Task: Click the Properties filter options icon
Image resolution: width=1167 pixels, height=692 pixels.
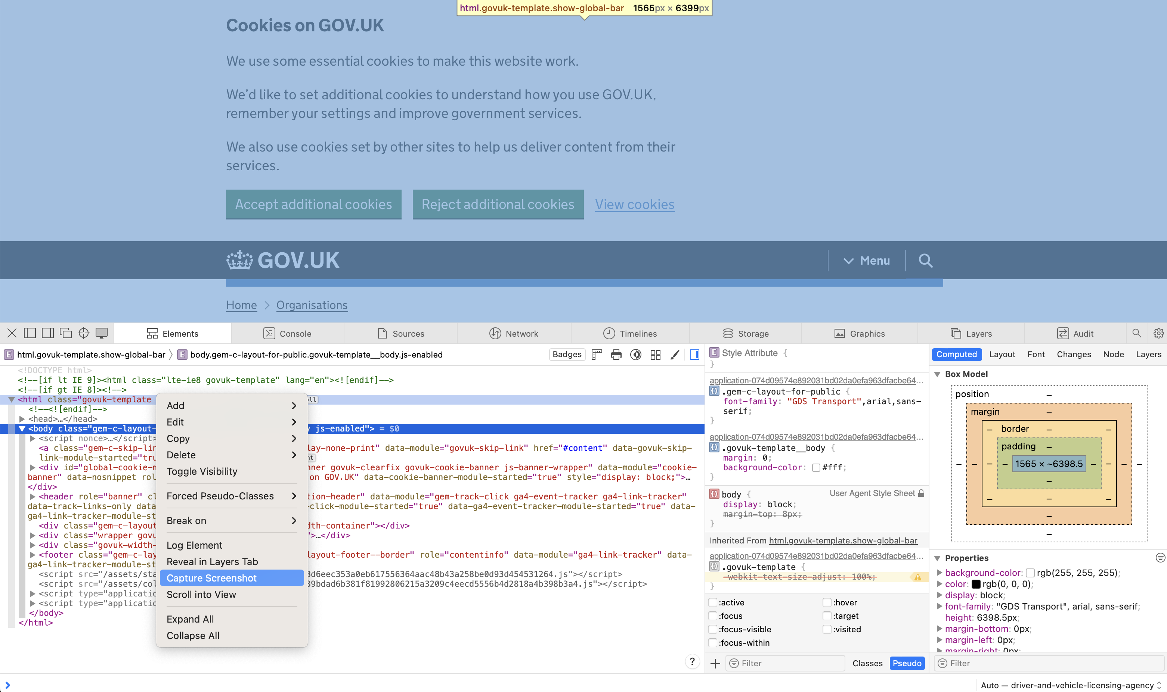Action: click(1160, 558)
